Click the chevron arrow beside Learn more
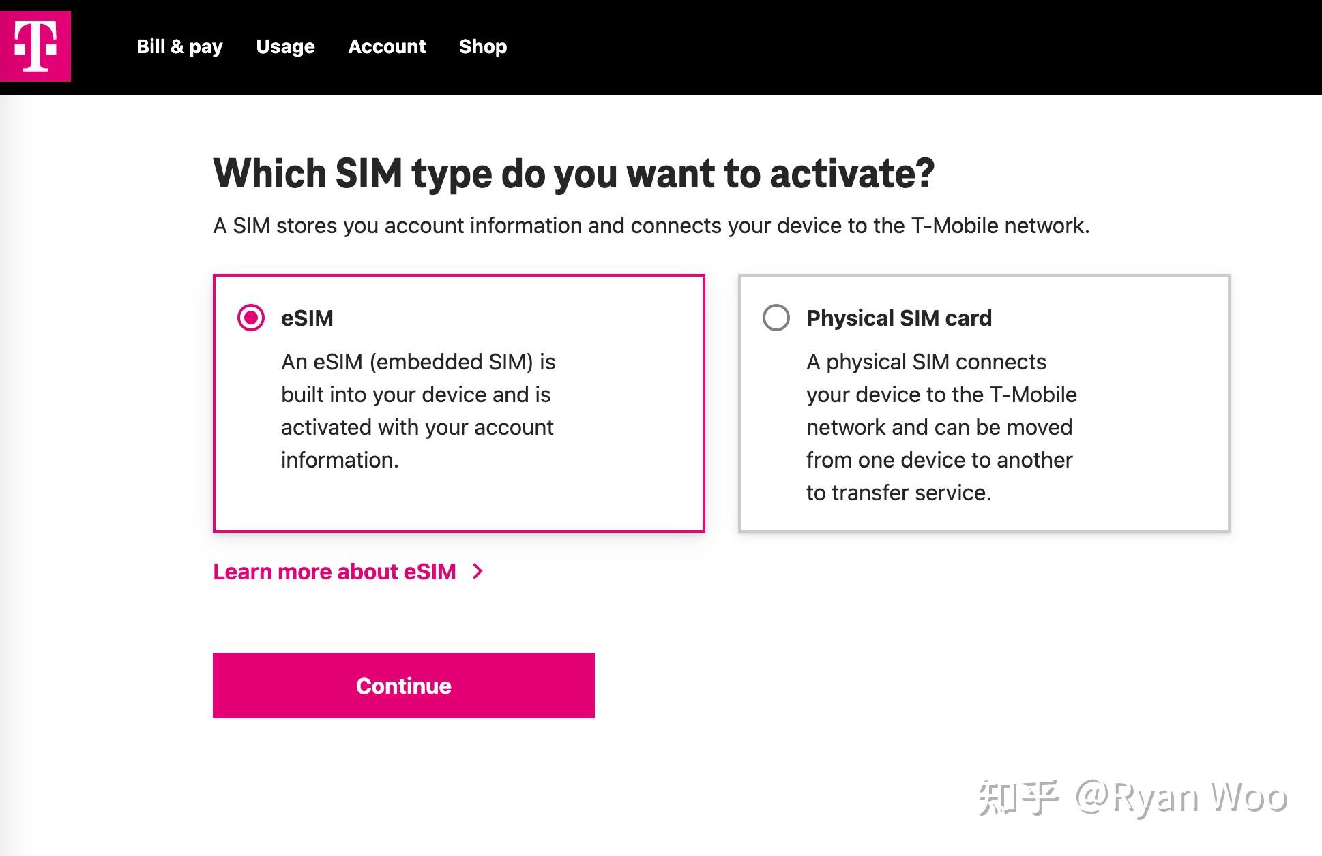Screen dimensions: 1322x856 click(x=478, y=571)
